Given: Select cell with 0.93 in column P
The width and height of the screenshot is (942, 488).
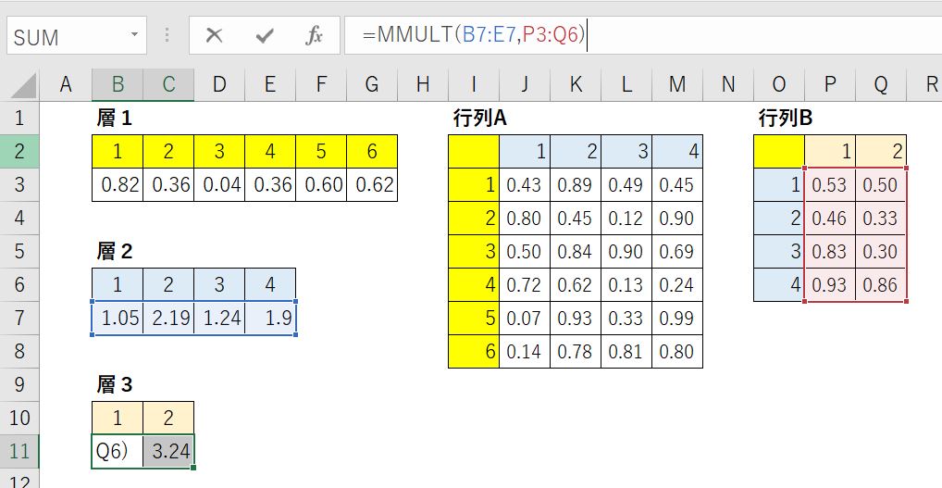Looking at the screenshot, I should tap(830, 285).
